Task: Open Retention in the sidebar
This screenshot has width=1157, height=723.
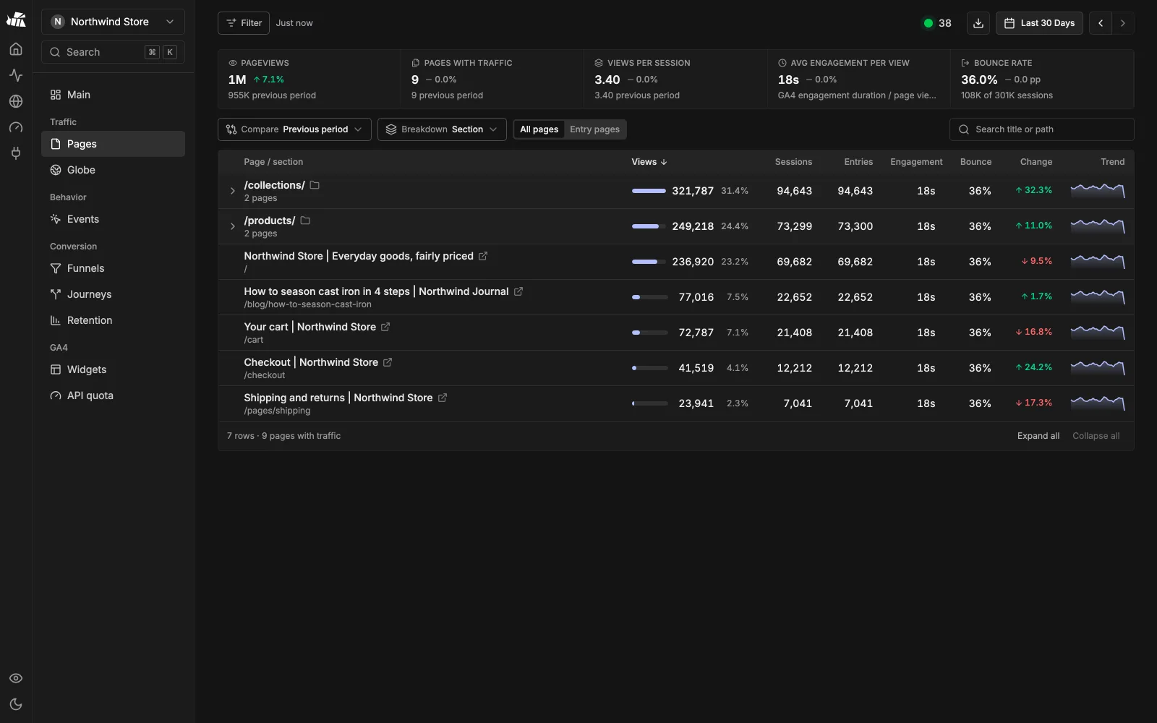Action: click(x=113, y=320)
